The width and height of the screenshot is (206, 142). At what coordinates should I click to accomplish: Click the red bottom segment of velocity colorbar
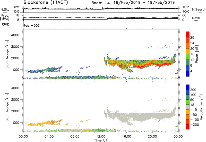188,127
